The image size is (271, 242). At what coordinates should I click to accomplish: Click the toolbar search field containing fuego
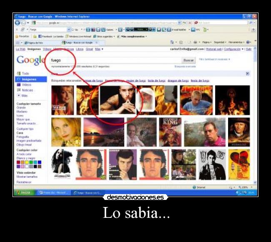[x=48, y=30]
